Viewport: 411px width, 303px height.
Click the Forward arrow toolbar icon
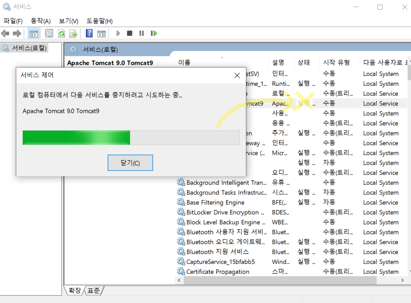pos(17,33)
